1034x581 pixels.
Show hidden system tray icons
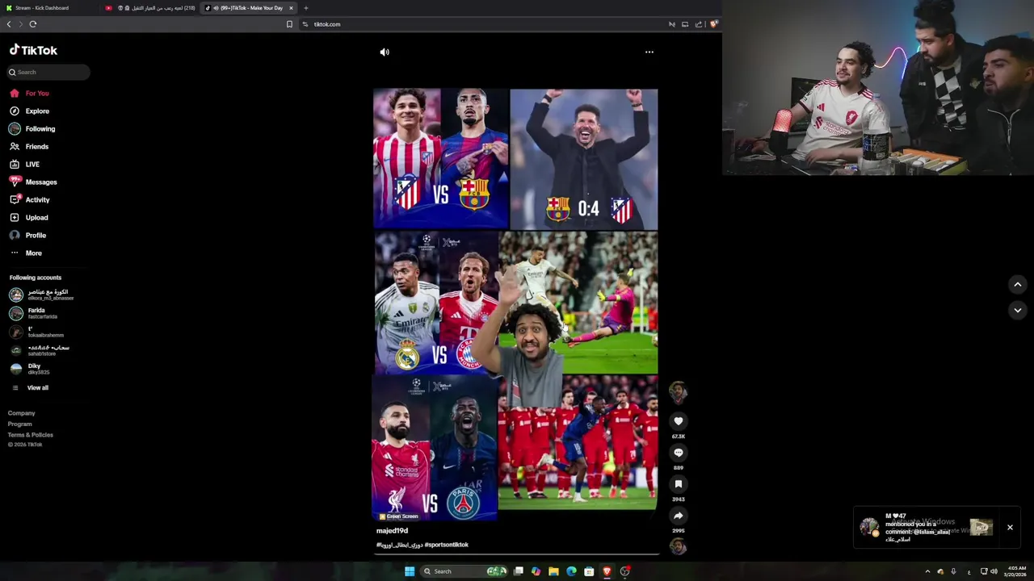point(927,571)
